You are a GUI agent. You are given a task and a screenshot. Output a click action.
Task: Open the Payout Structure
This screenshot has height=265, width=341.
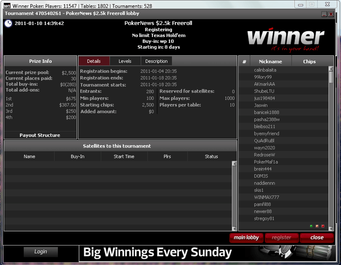point(40,135)
